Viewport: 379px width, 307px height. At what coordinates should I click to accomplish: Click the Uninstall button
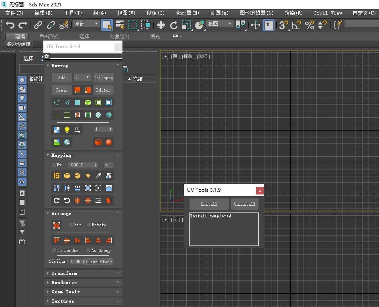[x=245, y=204]
